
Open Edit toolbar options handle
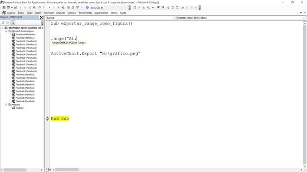click(200, 8)
